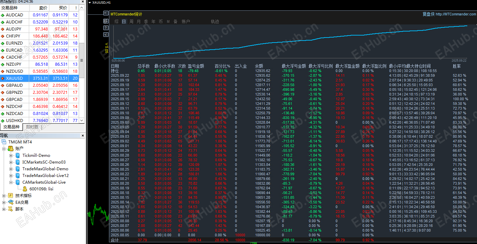Screen dimensions: 477x244
Task: Switch to the 日 daily statistics tab
Action: pos(124,21)
